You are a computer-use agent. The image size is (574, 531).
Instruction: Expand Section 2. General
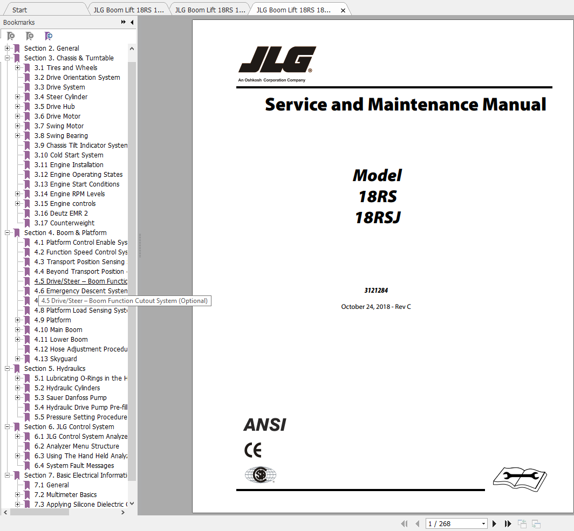tap(7, 48)
